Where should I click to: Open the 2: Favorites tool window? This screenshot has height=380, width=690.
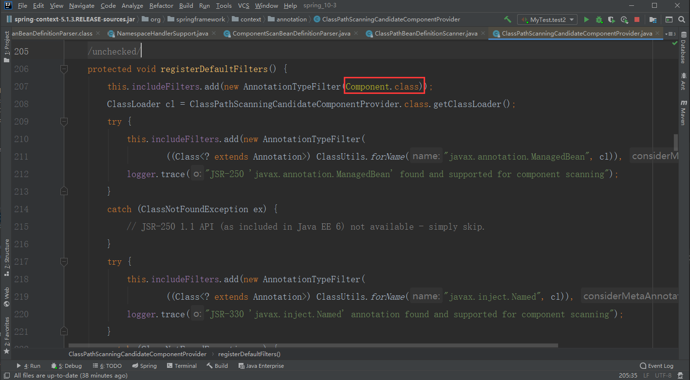tap(6, 335)
